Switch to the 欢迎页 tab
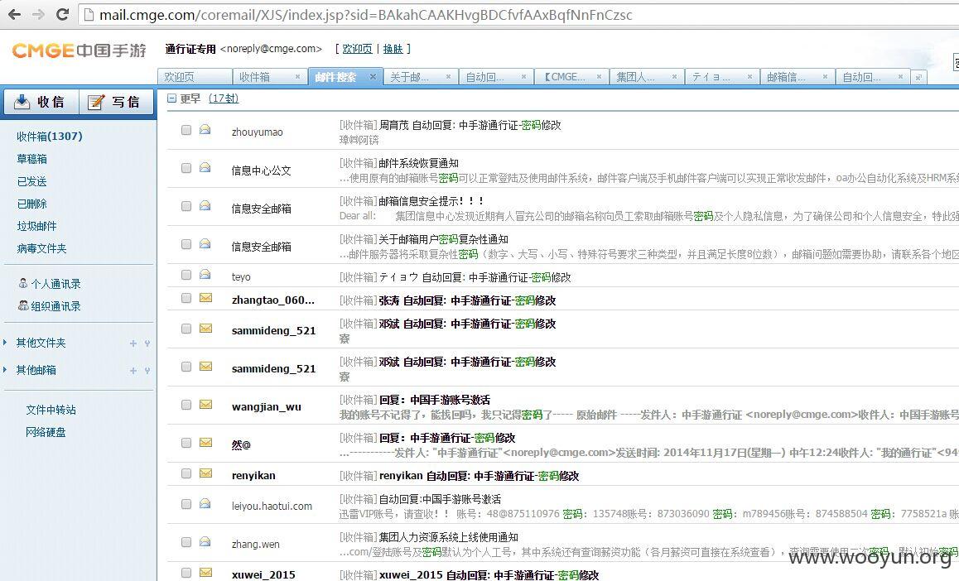 (195, 77)
